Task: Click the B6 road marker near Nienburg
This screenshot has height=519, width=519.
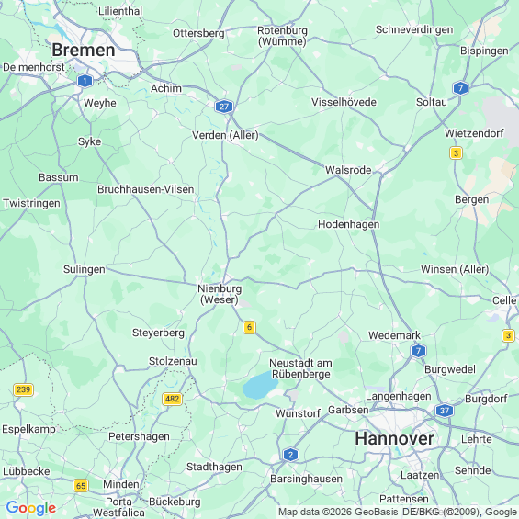Action: [249, 327]
